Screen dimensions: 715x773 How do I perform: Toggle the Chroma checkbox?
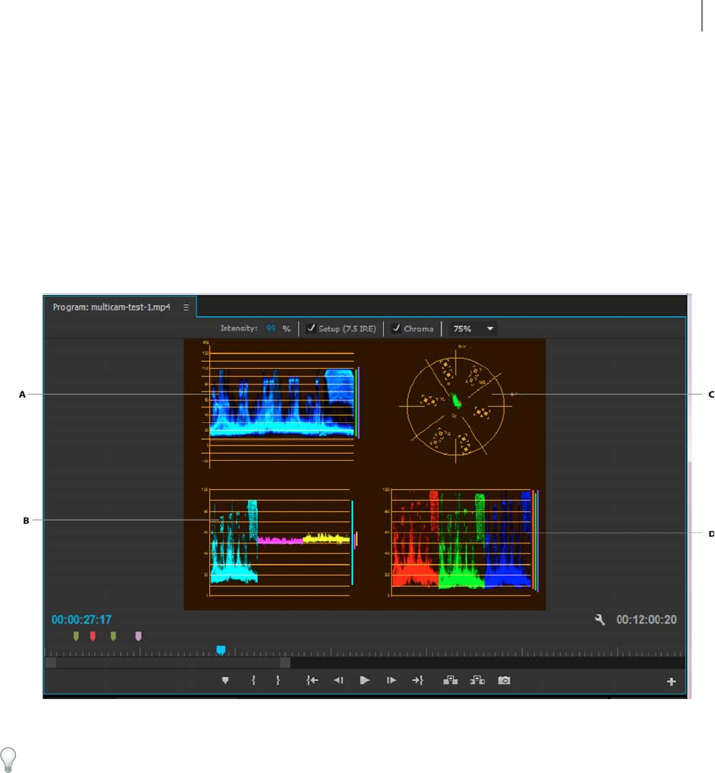click(x=396, y=329)
